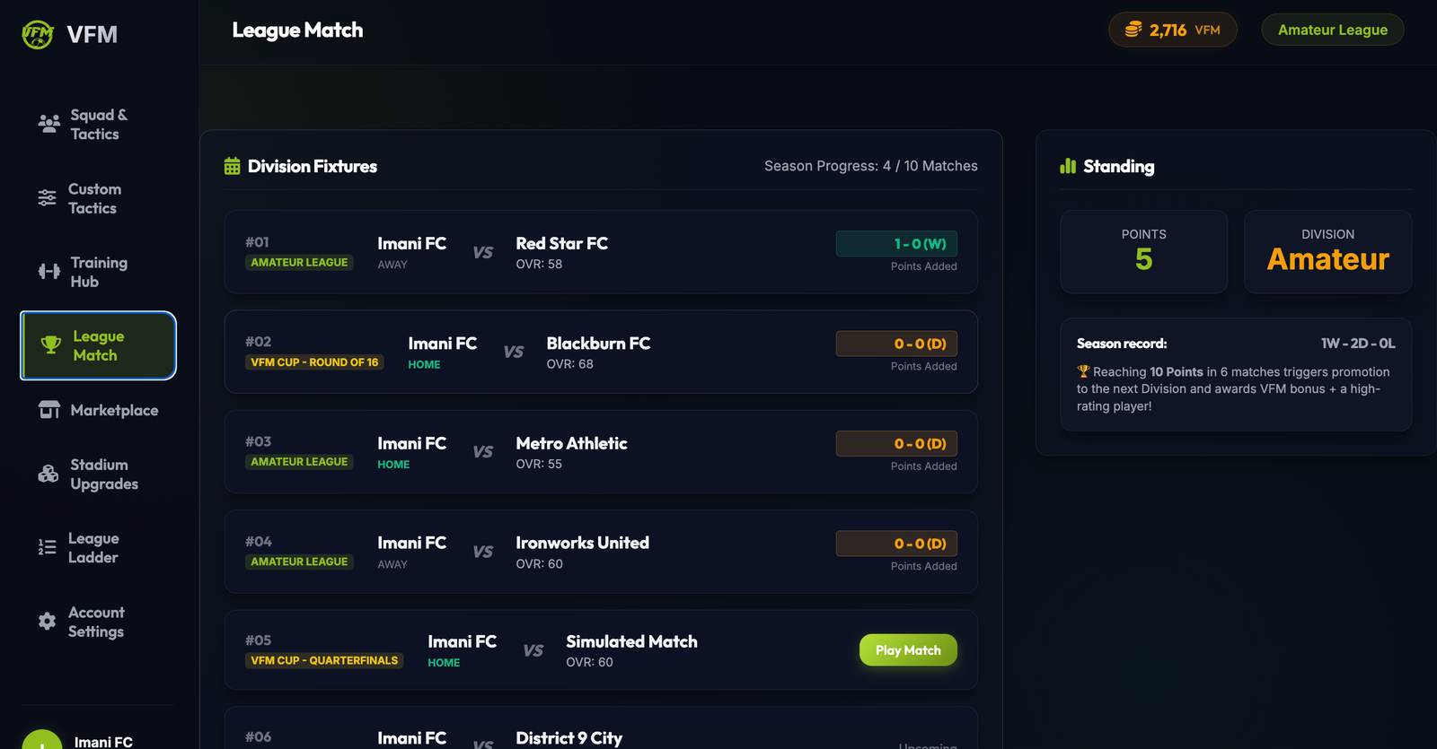The height and width of the screenshot is (749, 1437).
Task: Click OVR: 58 under Red Star FC
Action: click(x=539, y=265)
